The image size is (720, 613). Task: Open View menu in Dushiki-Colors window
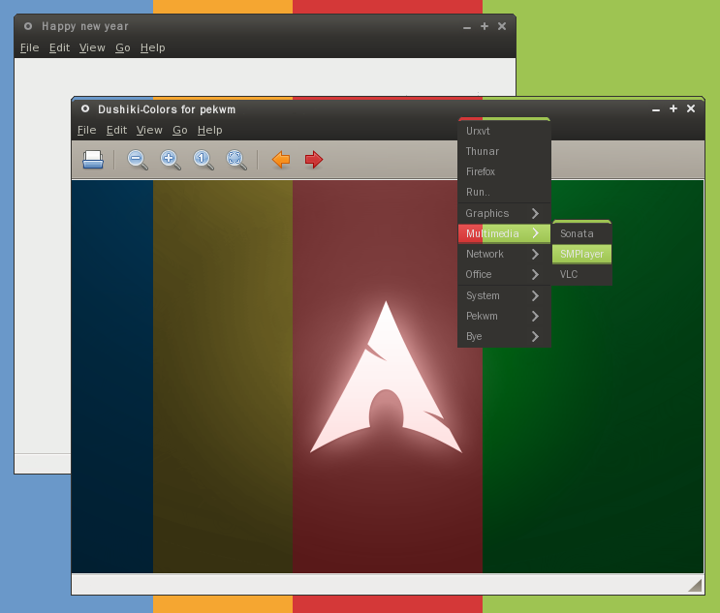149,131
